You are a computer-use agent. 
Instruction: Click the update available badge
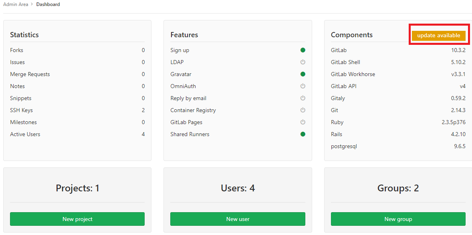point(439,36)
